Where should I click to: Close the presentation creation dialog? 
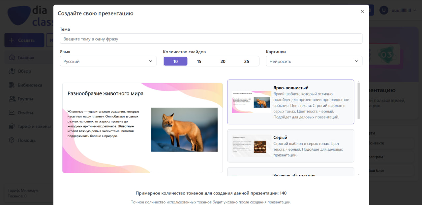coord(362,12)
